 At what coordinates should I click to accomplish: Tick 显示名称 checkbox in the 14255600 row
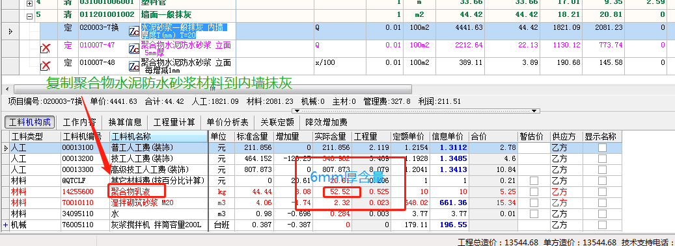(602, 191)
